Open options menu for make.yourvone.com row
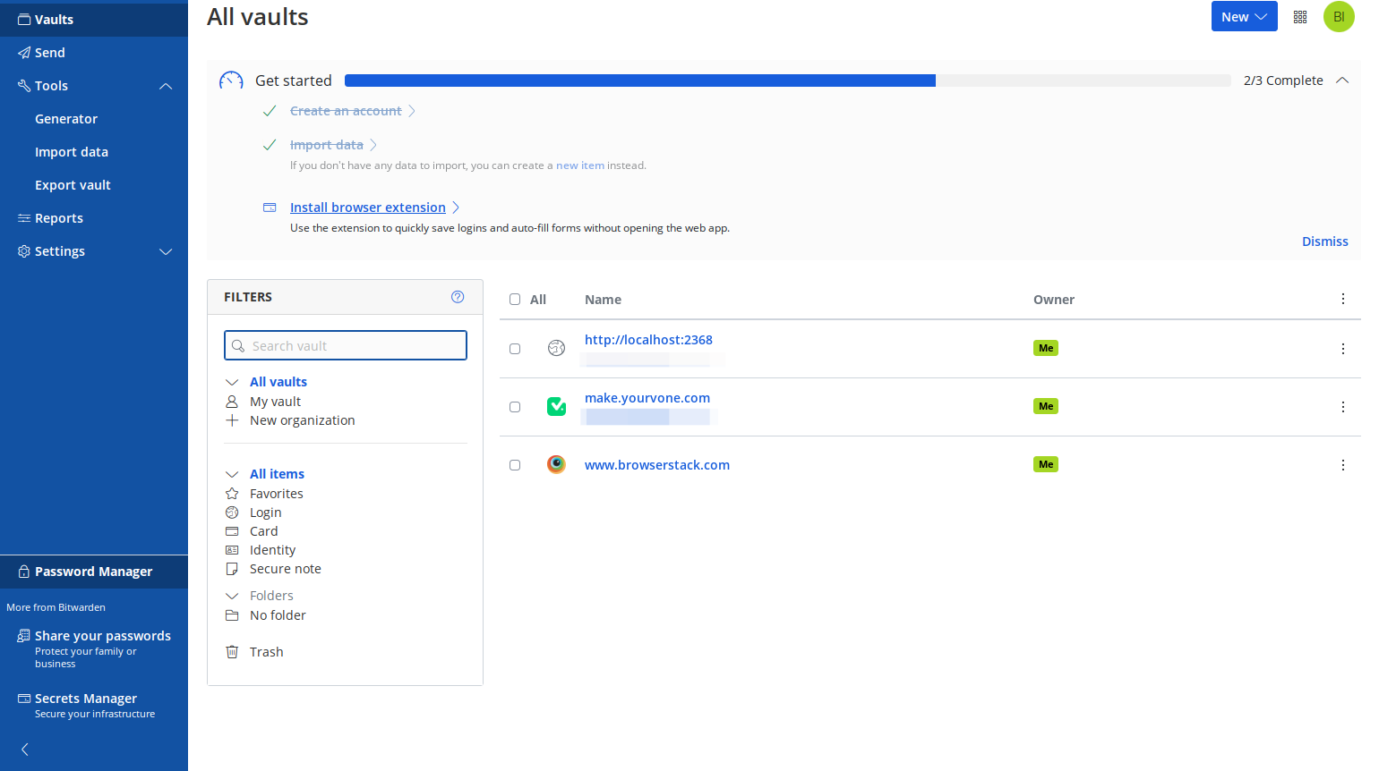Screen dimensions: 1379x771 tap(1343, 407)
